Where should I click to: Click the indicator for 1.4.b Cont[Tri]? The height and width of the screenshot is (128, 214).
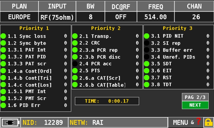coord(3,78)
